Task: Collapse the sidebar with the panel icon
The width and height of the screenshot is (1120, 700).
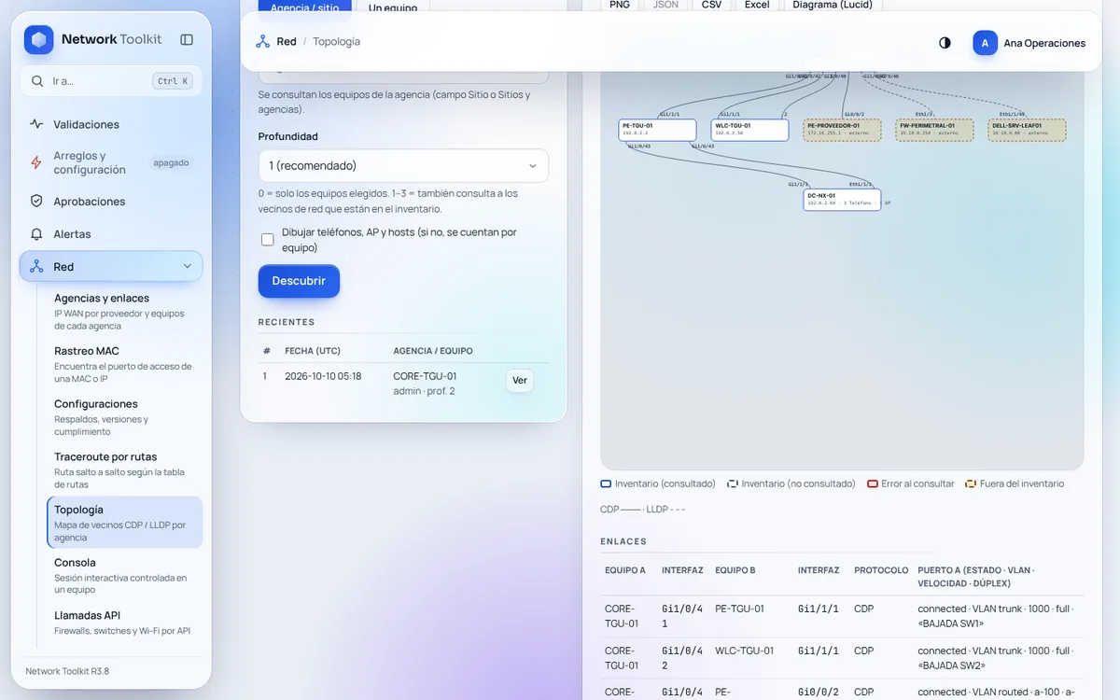Action: coord(187,39)
